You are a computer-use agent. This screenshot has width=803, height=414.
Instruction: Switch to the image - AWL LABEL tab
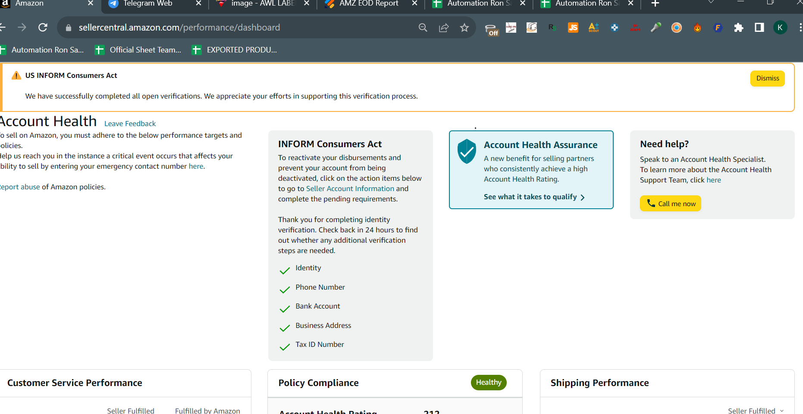click(263, 3)
